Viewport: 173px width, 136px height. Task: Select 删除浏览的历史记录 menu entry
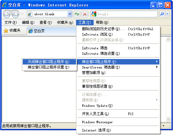point(118,29)
